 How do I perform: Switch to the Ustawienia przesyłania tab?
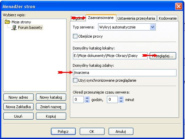[136, 18]
